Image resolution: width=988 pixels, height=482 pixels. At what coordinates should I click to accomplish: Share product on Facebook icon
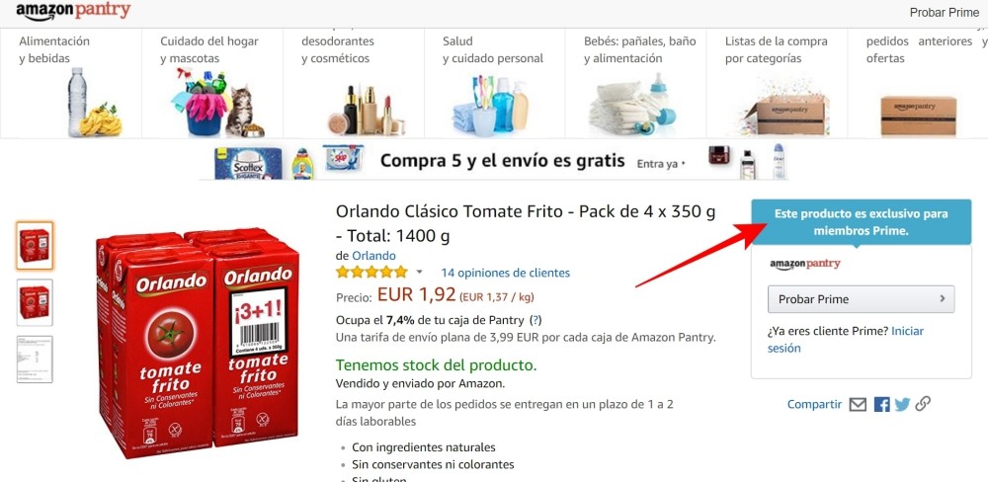(x=881, y=405)
